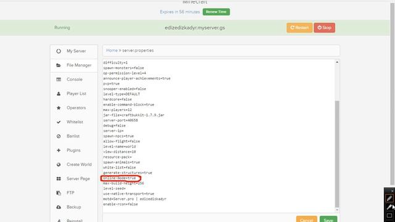Click the Banlist prohibited icon
This screenshot has width=395, height=222.
click(x=59, y=136)
